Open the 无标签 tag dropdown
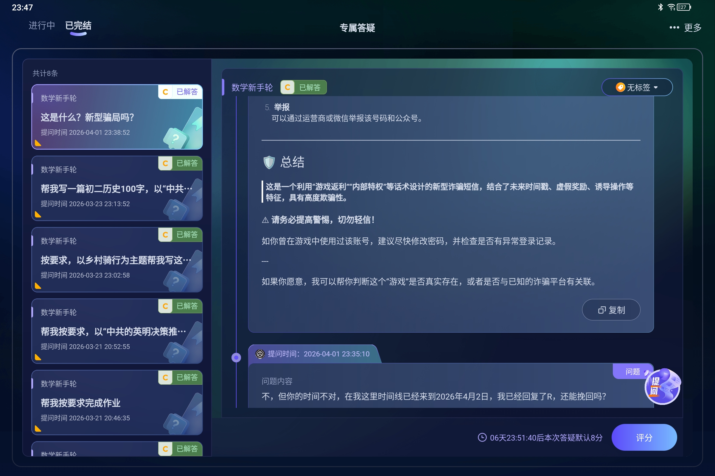Viewport: 715px width, 476px height. pos(637,87)
